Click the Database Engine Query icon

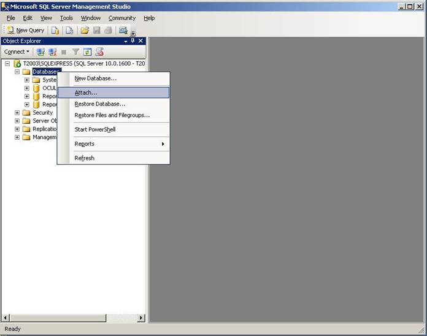55,30
